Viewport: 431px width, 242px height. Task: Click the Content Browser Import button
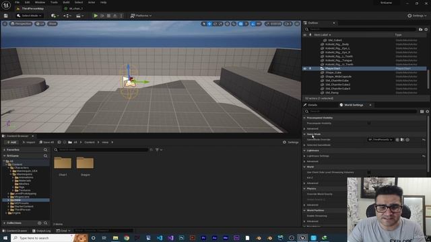(x=29, y=142)
